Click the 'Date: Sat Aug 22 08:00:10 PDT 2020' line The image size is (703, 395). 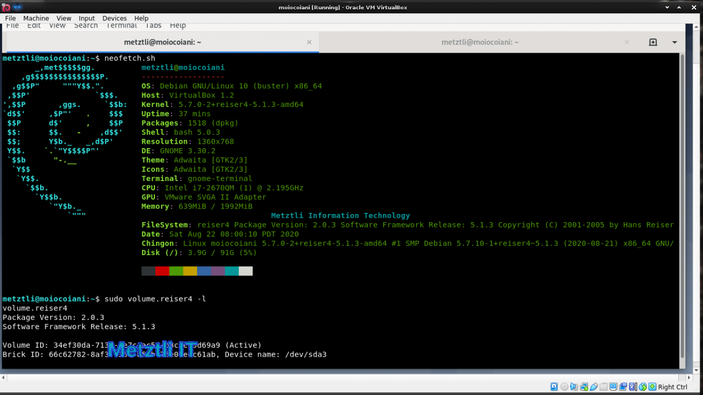pos(220,234)
